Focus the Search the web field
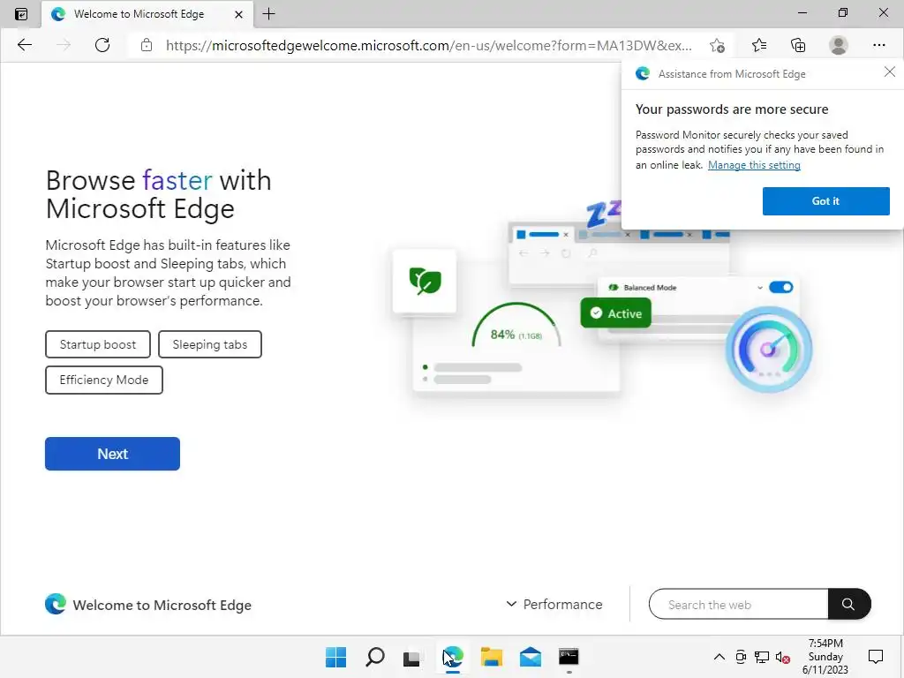Viewport: 904px width, 678px height. click(x=739, y=604)
